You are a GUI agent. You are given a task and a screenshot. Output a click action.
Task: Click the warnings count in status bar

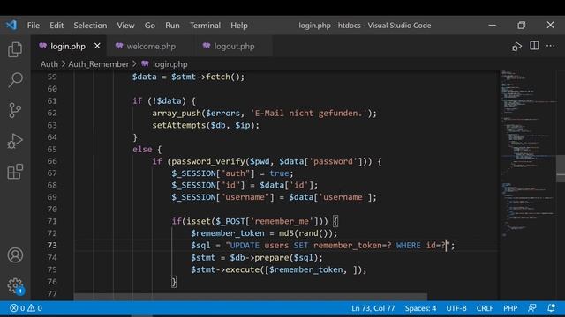pos(35,308)
